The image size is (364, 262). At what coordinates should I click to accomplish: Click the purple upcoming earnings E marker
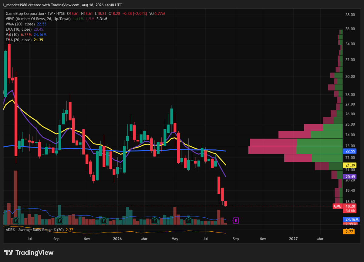236,220
